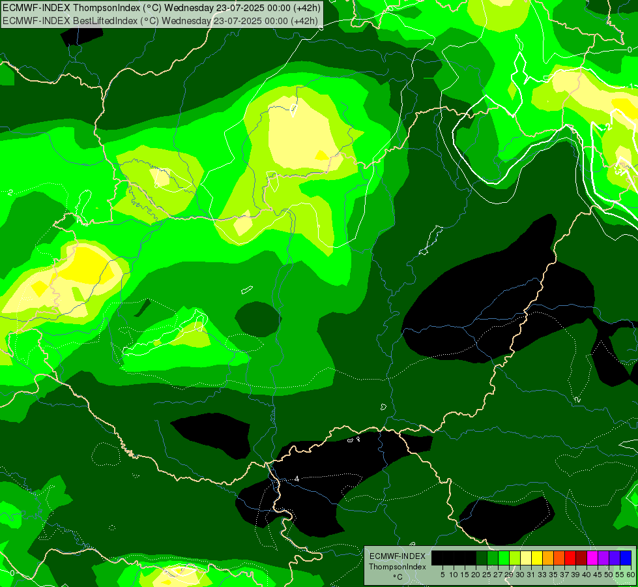Select the blue 55–60 legend swatch

[x=626, y=558]
